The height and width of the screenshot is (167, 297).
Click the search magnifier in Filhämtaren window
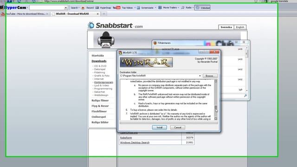coord(245,96)
